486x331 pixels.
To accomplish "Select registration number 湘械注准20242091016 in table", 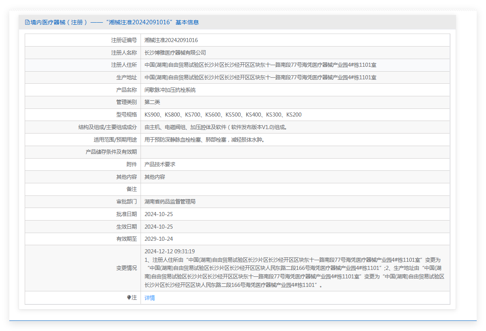I will (x=171, y=40).
